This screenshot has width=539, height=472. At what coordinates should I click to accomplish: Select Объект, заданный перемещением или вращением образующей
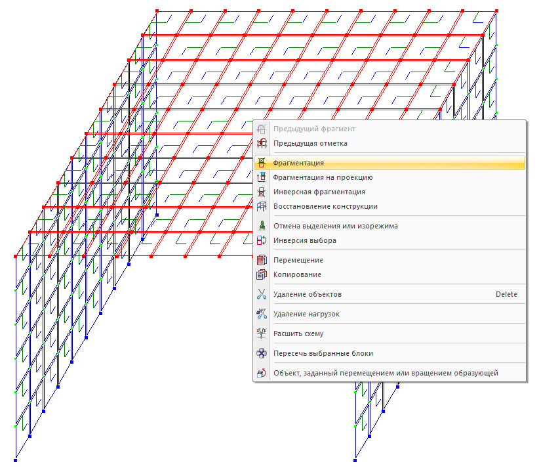pos(389,373)
